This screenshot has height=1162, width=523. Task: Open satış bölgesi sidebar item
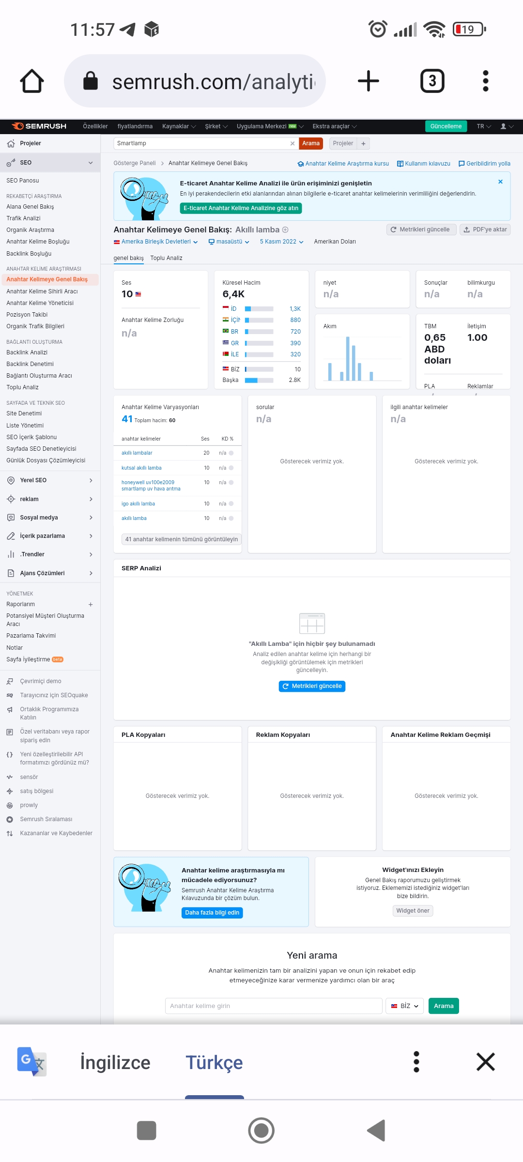pyautogui.click(x=36, y=791)
